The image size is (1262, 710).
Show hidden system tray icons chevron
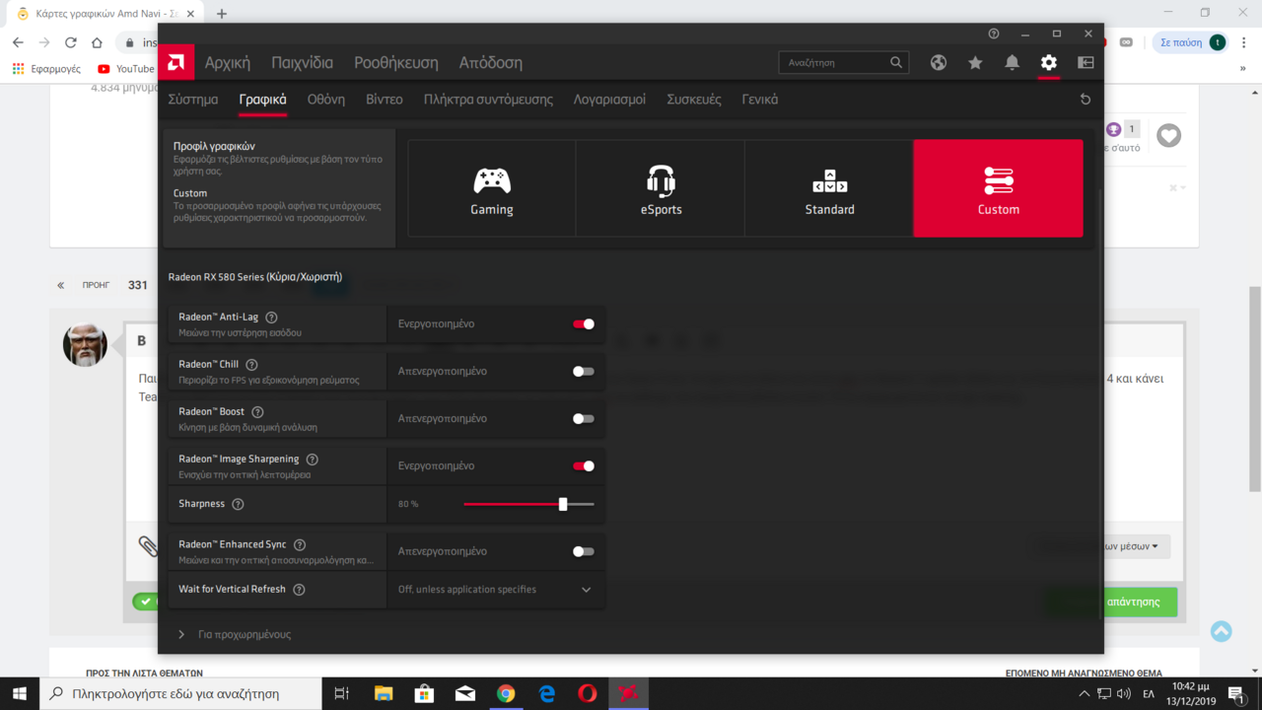tap(1085, 694)
